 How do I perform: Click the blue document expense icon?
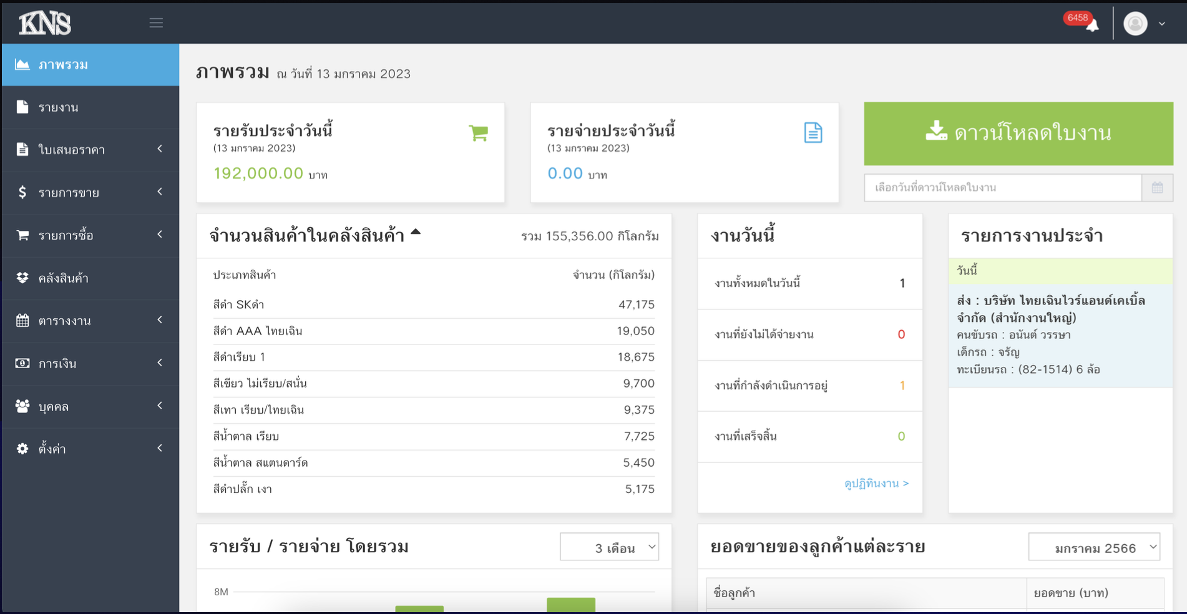[813, 132]
